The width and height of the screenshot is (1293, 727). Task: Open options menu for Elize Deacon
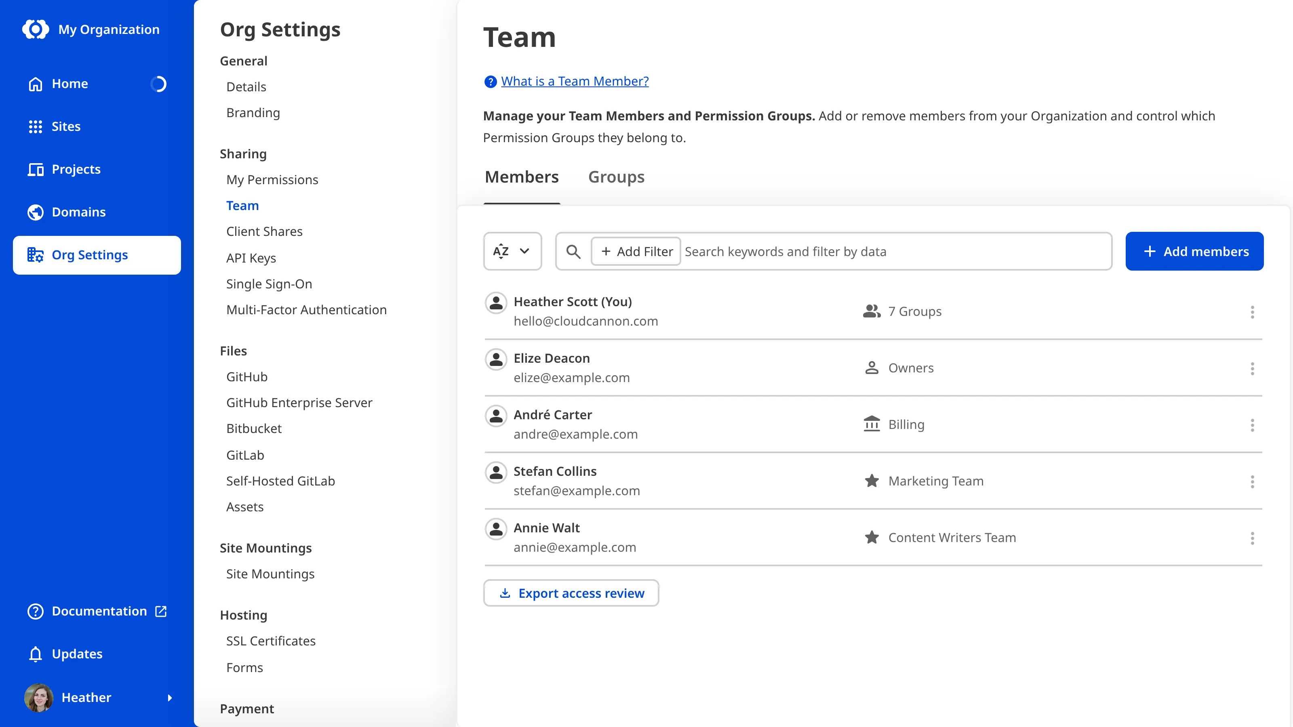1252,368
